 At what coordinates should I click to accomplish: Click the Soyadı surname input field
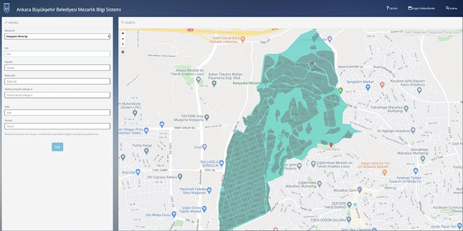pos(58,67)
